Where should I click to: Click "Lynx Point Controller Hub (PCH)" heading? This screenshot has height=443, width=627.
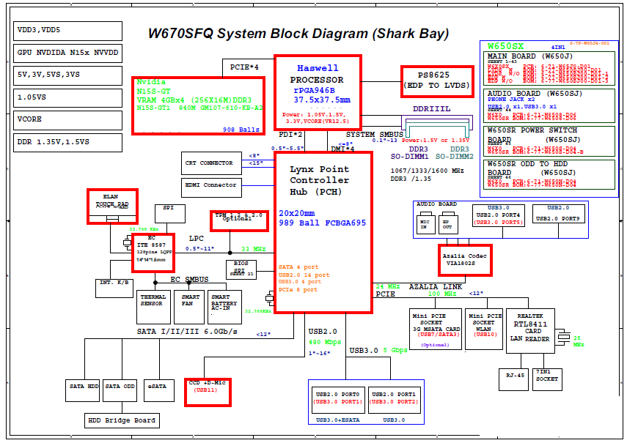319,180
